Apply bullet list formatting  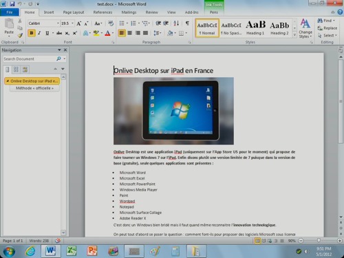(x=122, y=23)
